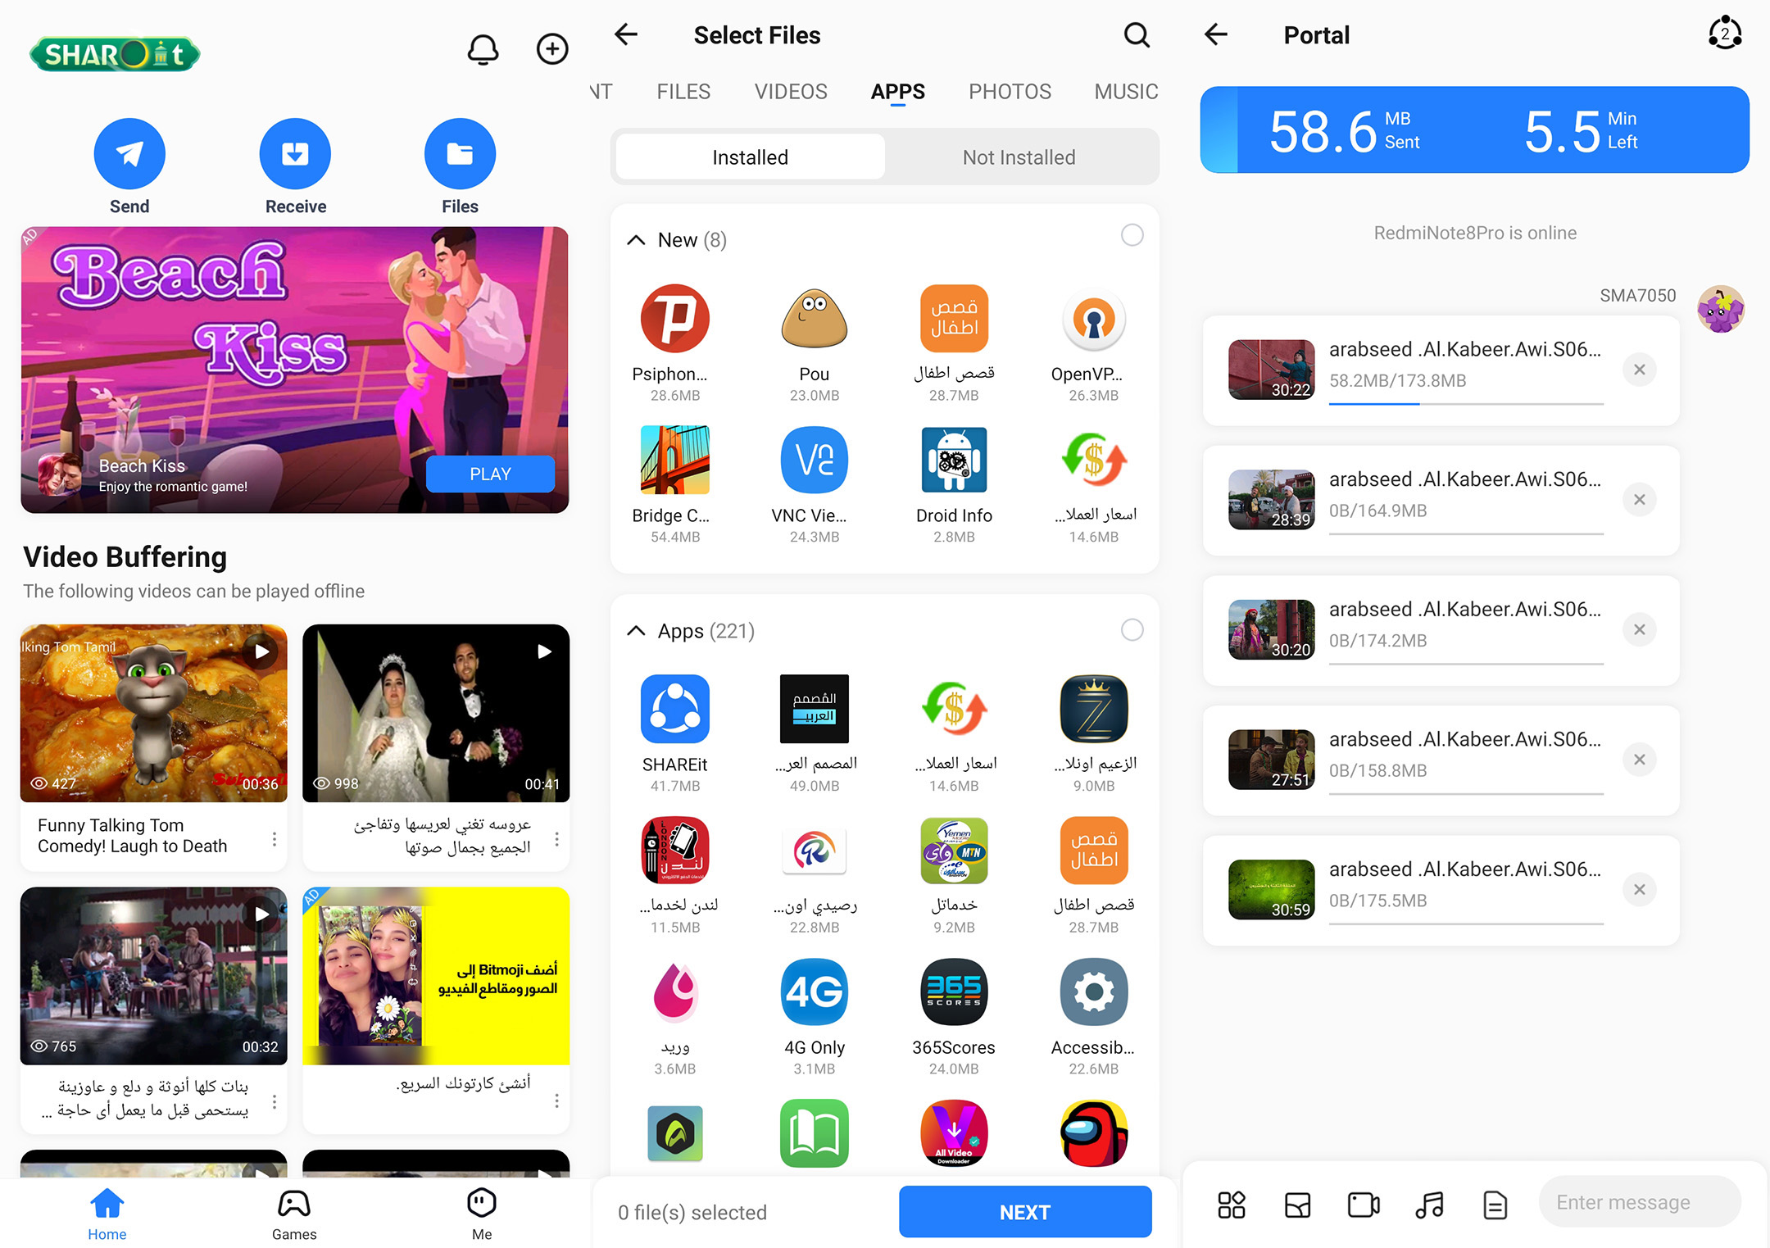Switch to the PHOTOS tab

tap(1009, 91)
